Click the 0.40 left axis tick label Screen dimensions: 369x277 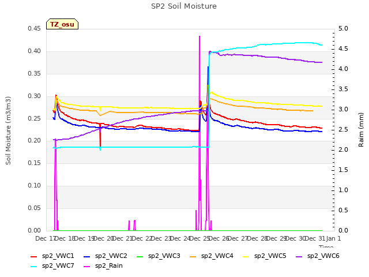coord(34,51)
